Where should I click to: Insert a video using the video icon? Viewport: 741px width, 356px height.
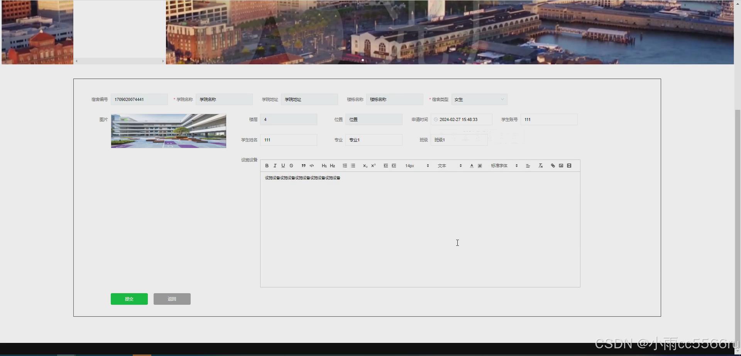pyautogui.click(x=569, y=166)
